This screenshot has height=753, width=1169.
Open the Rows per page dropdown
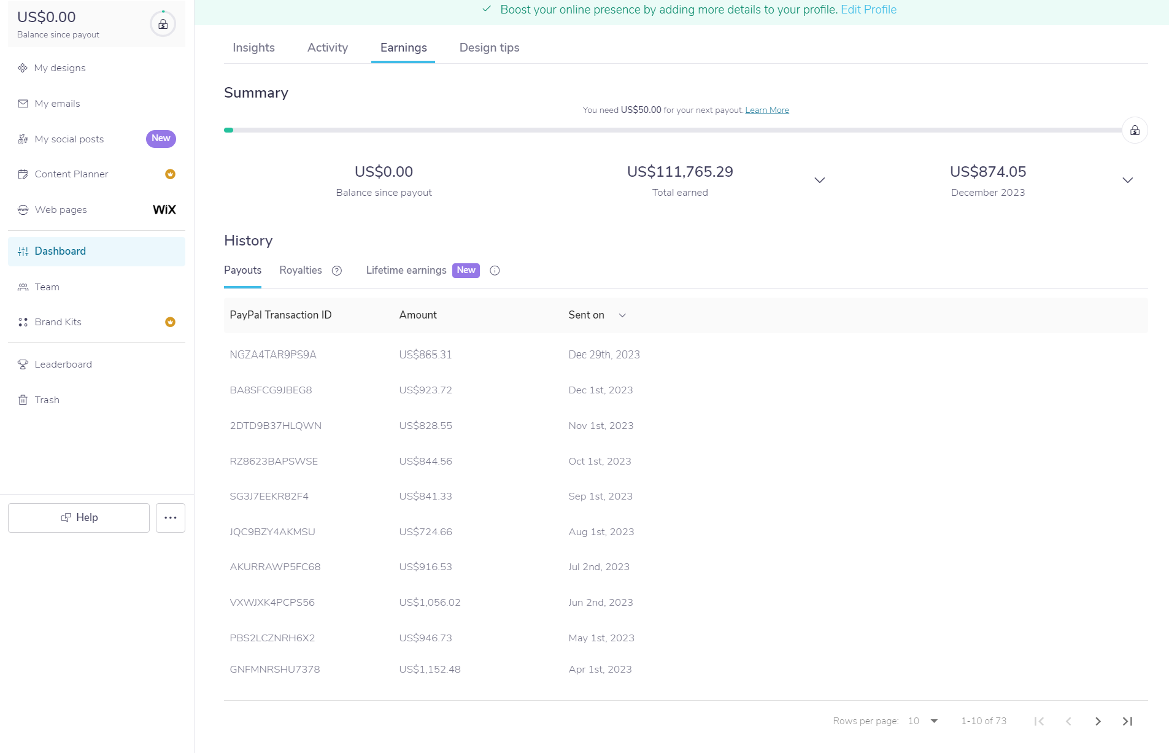tap(923, 721)
